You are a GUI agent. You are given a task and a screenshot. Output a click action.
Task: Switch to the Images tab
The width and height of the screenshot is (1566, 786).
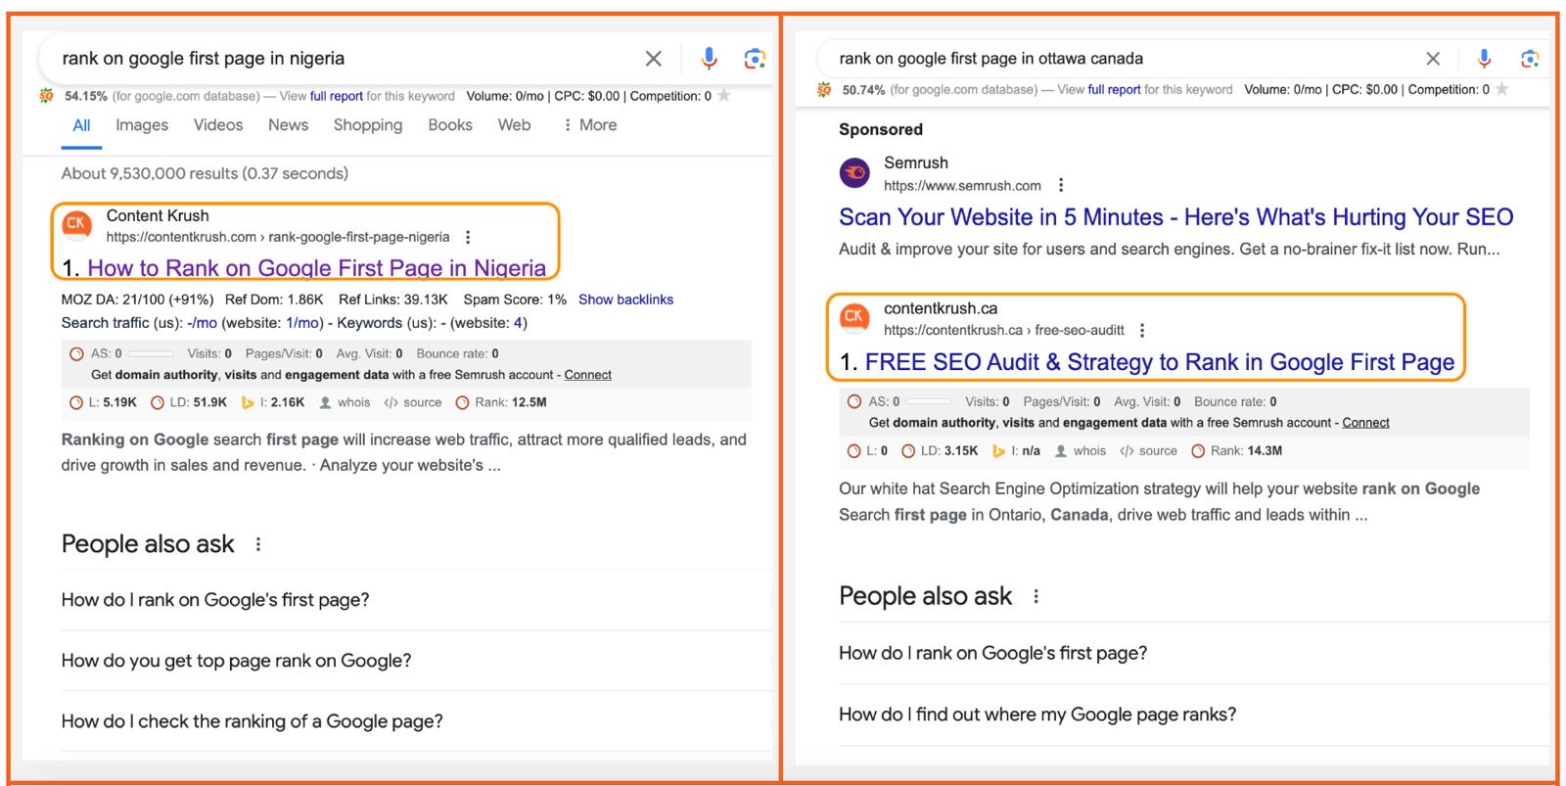coord(142,125)
